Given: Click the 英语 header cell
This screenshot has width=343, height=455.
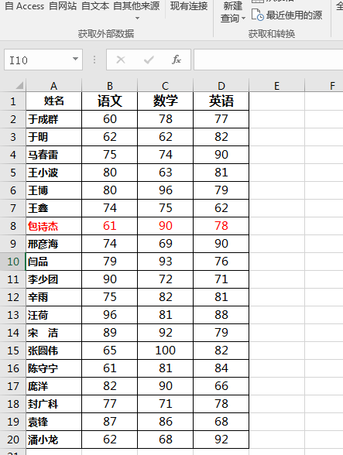Looking at the screenshot, I should (221, 101).
